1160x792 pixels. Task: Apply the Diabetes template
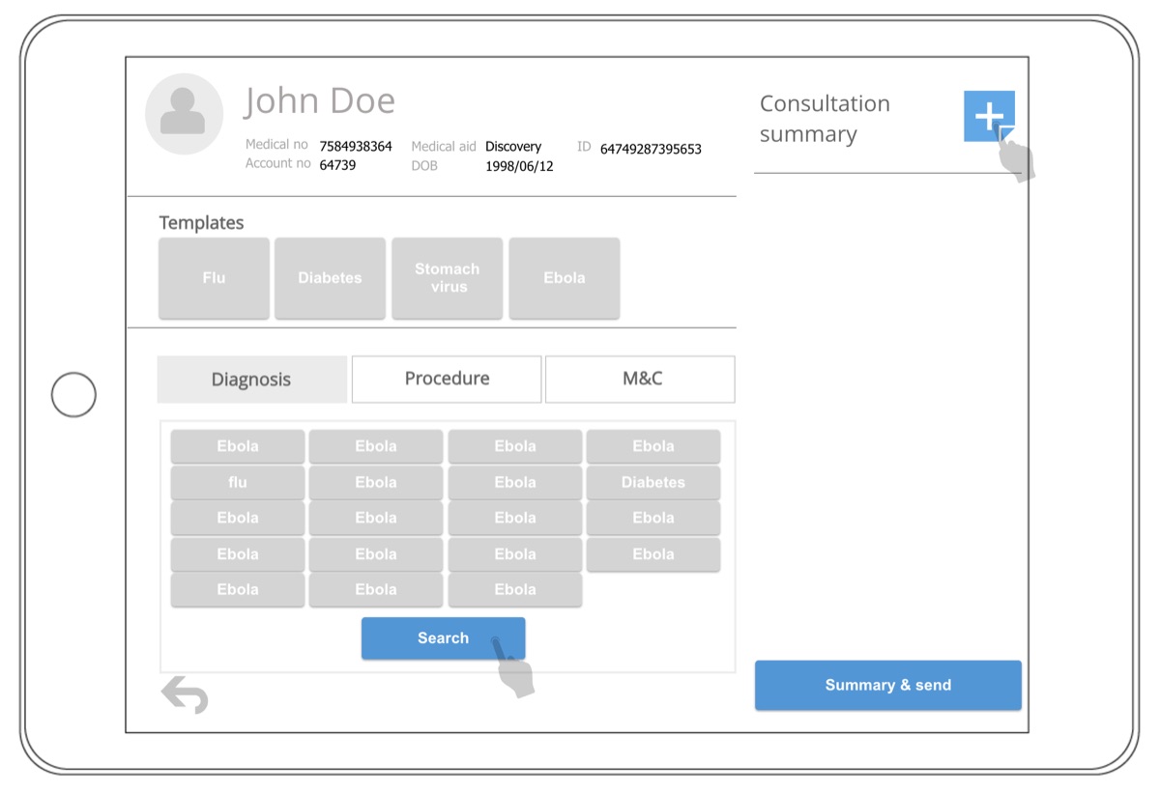pyautogui.click(x=330, y=278)
